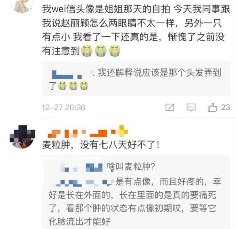
Task: Tap the like count 23
Action: coord(226,107)
